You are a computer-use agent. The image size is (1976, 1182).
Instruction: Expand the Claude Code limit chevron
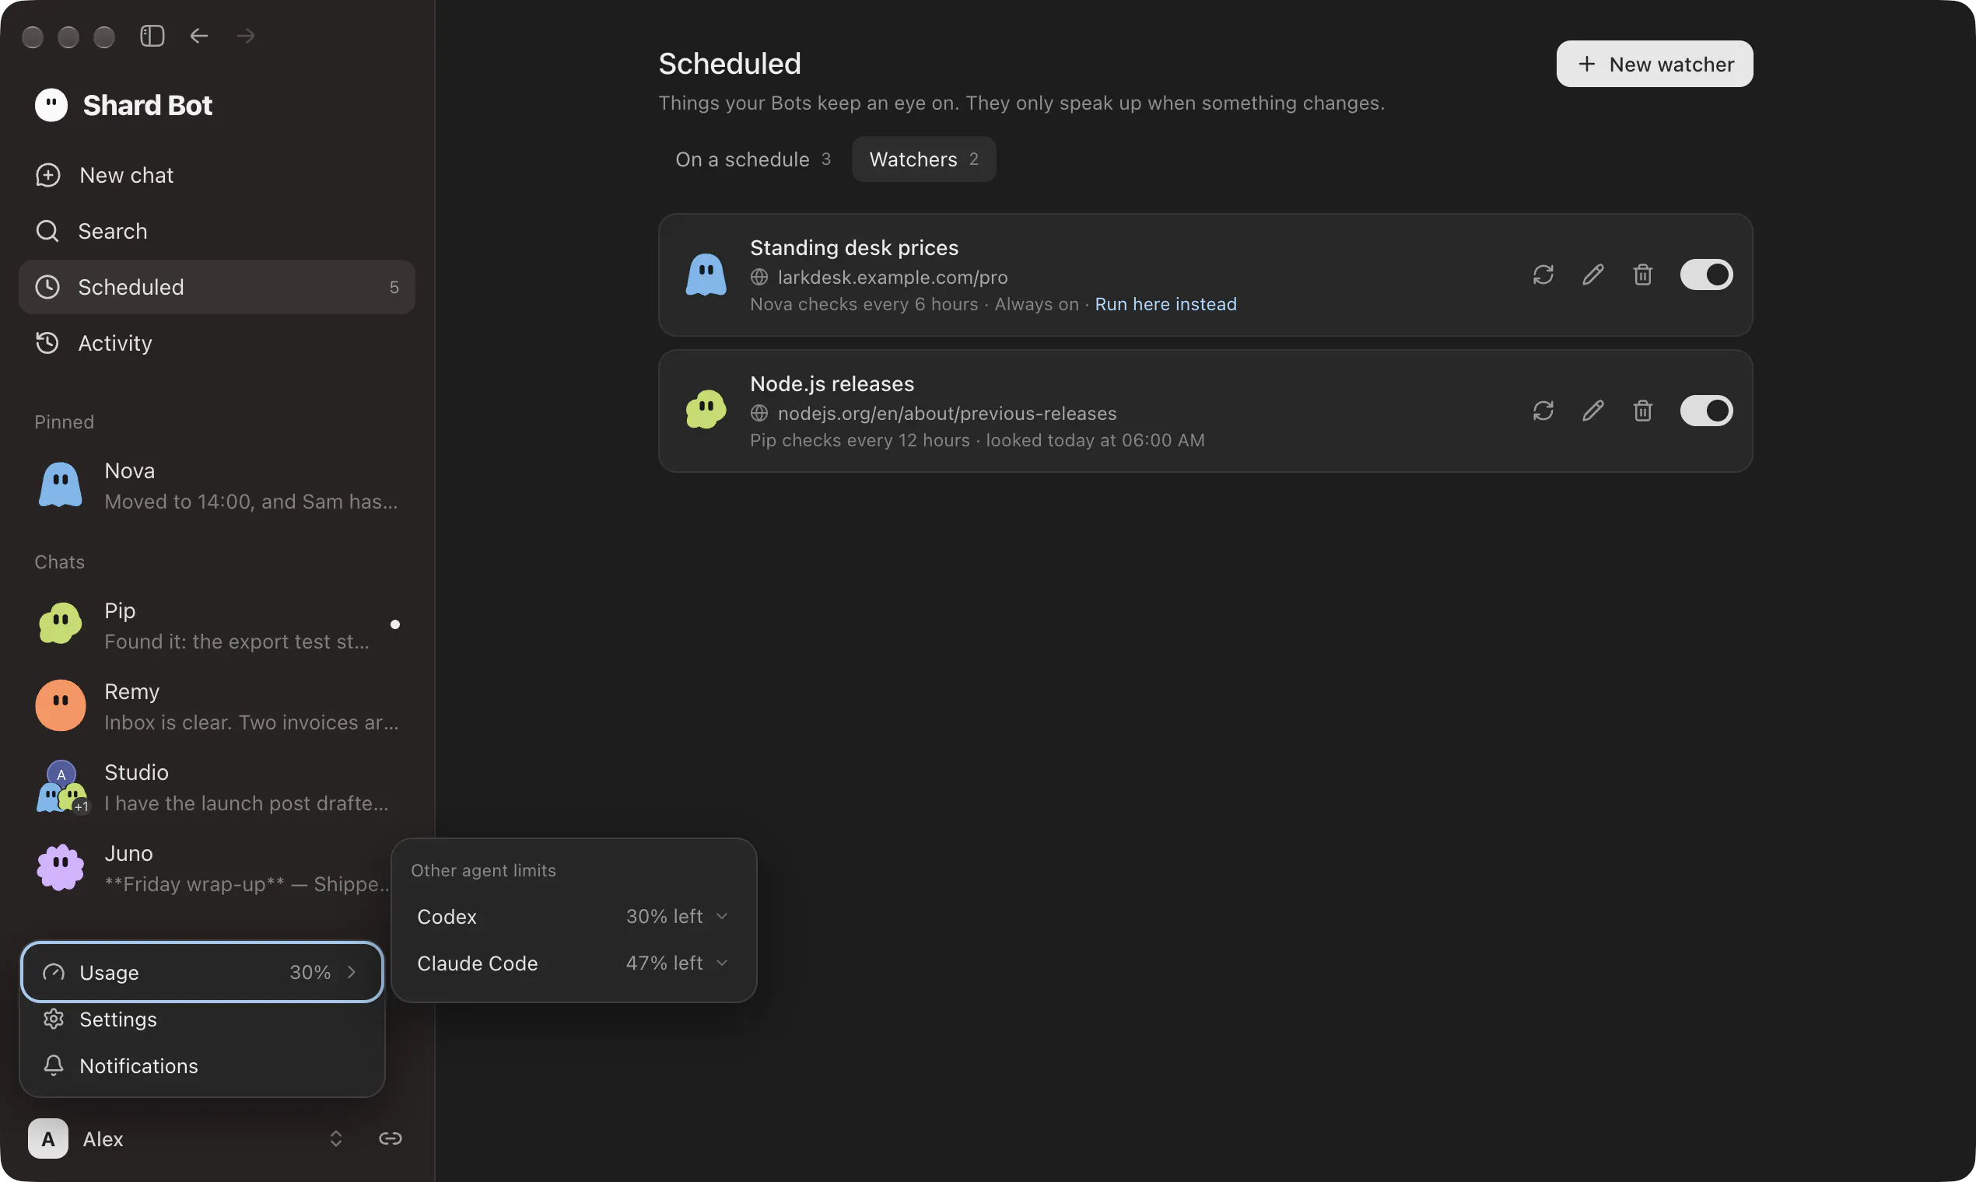click(722, 963)
